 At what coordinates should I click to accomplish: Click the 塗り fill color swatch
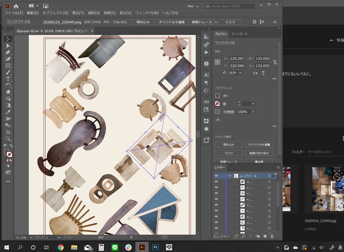click(217, 96)
